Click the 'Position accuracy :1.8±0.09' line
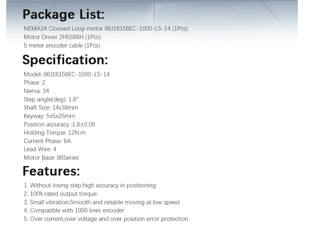The image size is (309, 233). [59, 125]
